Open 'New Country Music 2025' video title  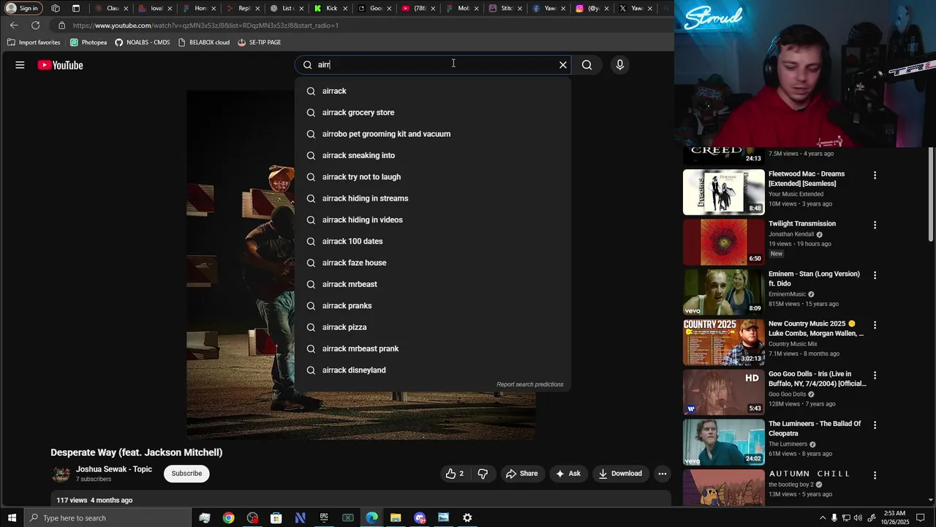(816, 329)
